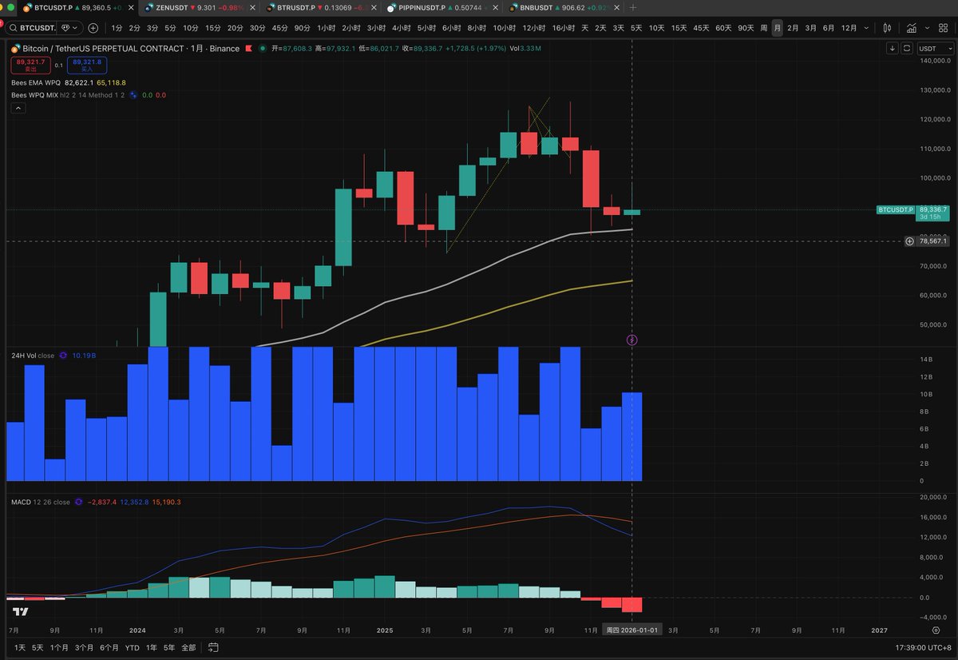Open the indicators menu icon
The width and height of the screenshot is (958, 660).
click(x=912, y=28)
